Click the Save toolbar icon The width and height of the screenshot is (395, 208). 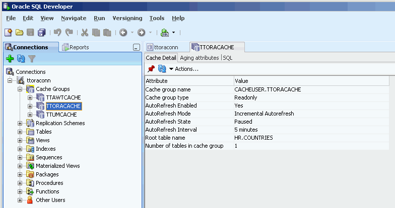[x=30, y=32]
